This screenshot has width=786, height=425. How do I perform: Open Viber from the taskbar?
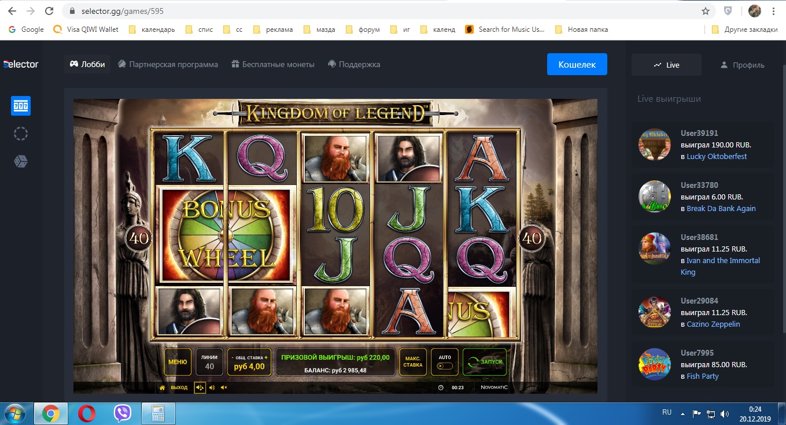[122, 413]
